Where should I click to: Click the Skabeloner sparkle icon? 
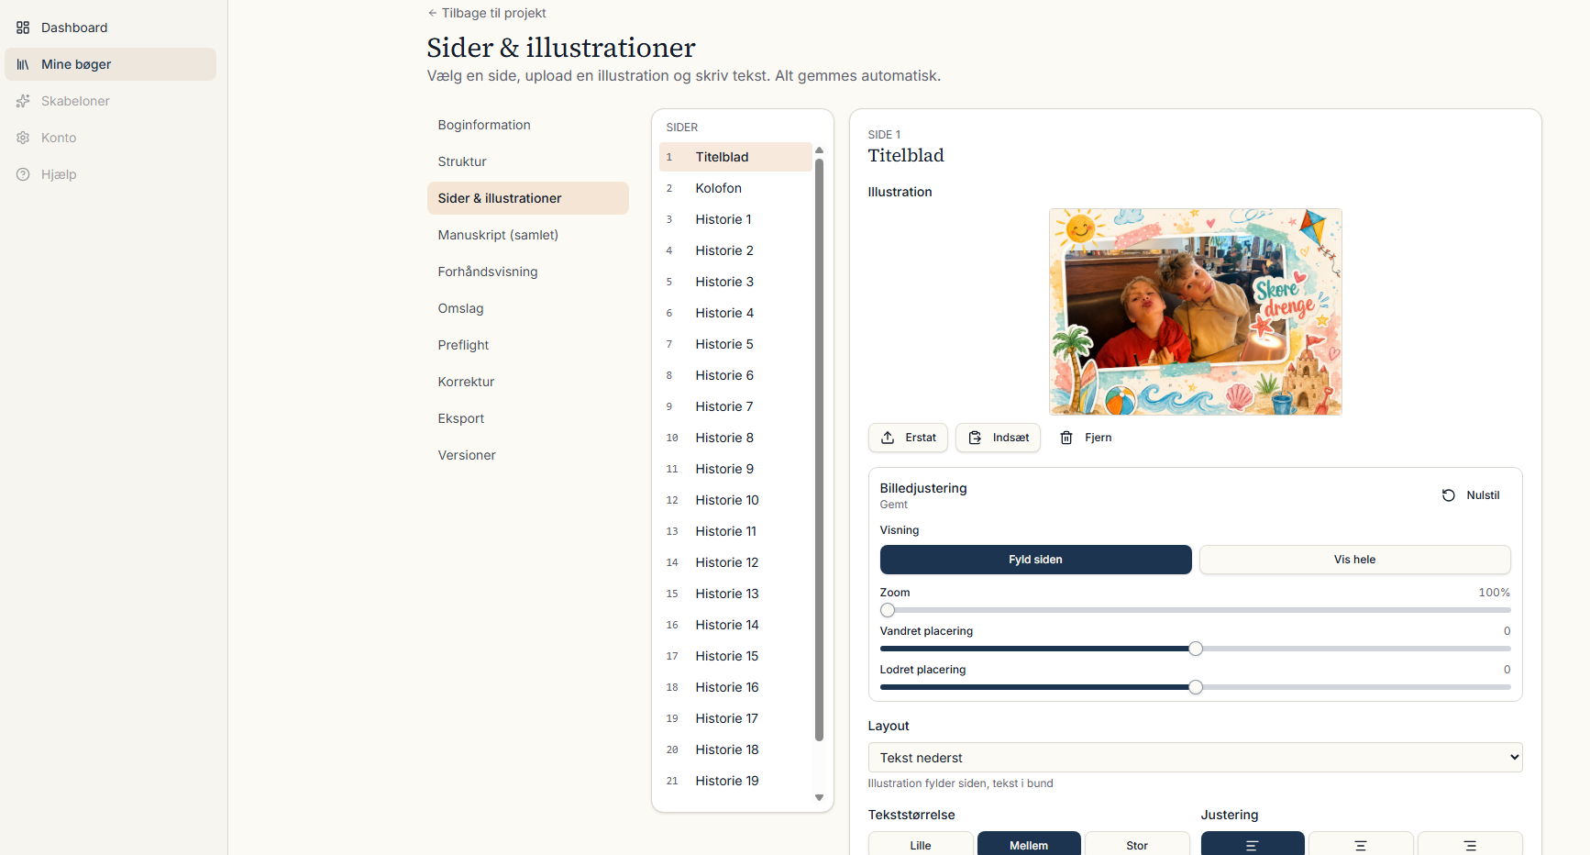point(23,101)
